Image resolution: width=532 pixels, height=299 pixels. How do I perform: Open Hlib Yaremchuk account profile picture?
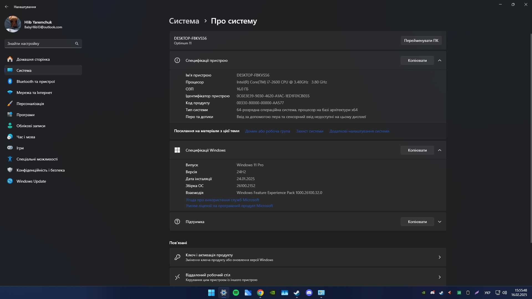point(13,24)
